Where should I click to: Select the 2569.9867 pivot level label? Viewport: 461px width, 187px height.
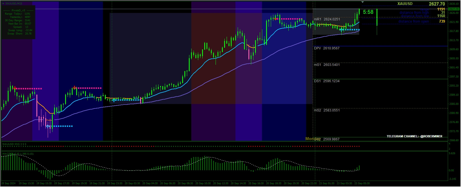[332, 139]
